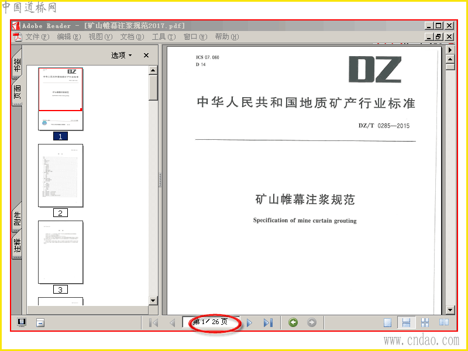468x351 pixels.
Task: Click the full screen monitor icon
Action: (22, 322)
